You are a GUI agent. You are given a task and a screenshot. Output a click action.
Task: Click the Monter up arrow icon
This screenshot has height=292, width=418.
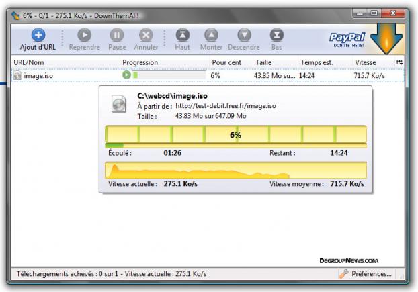[211, 34]
